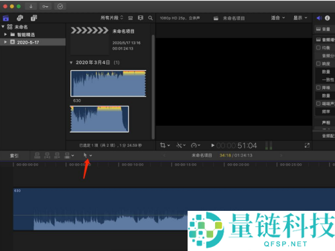The image size is (335, 251).
Task: Select the 未命名 library row
Action: click(33, 27)
